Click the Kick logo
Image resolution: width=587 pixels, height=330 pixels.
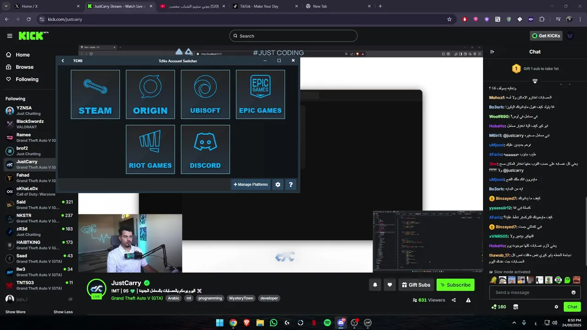coord(33,36)
